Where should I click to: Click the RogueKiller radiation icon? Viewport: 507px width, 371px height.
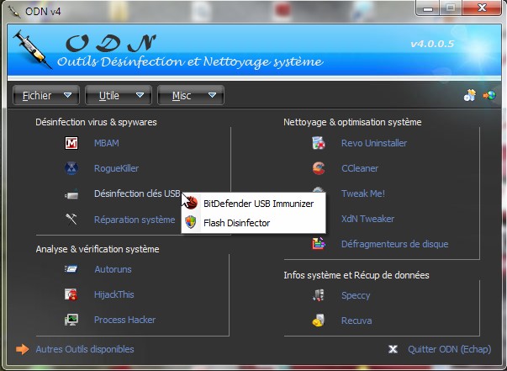[71, 168]
